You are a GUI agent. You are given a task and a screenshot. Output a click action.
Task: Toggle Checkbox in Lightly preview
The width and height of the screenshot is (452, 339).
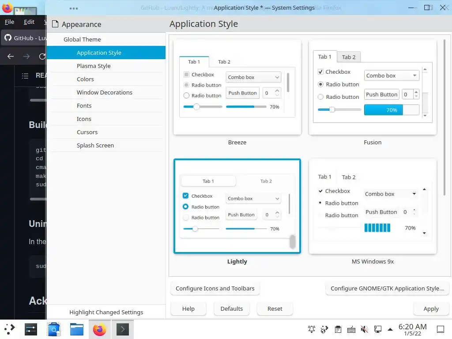[186, 196]
